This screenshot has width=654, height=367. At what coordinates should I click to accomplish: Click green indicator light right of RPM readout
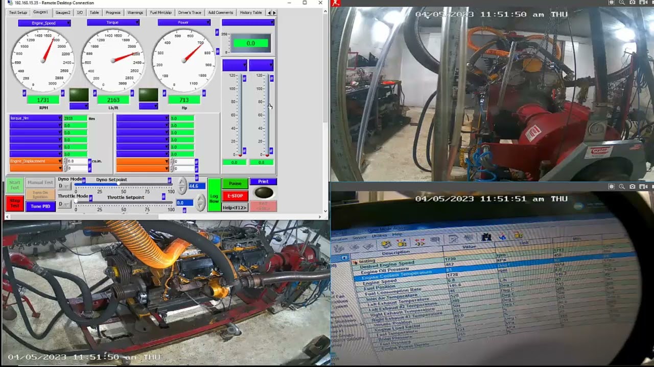79,95
